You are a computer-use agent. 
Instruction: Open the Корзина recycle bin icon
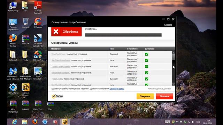tap(25, 23)
